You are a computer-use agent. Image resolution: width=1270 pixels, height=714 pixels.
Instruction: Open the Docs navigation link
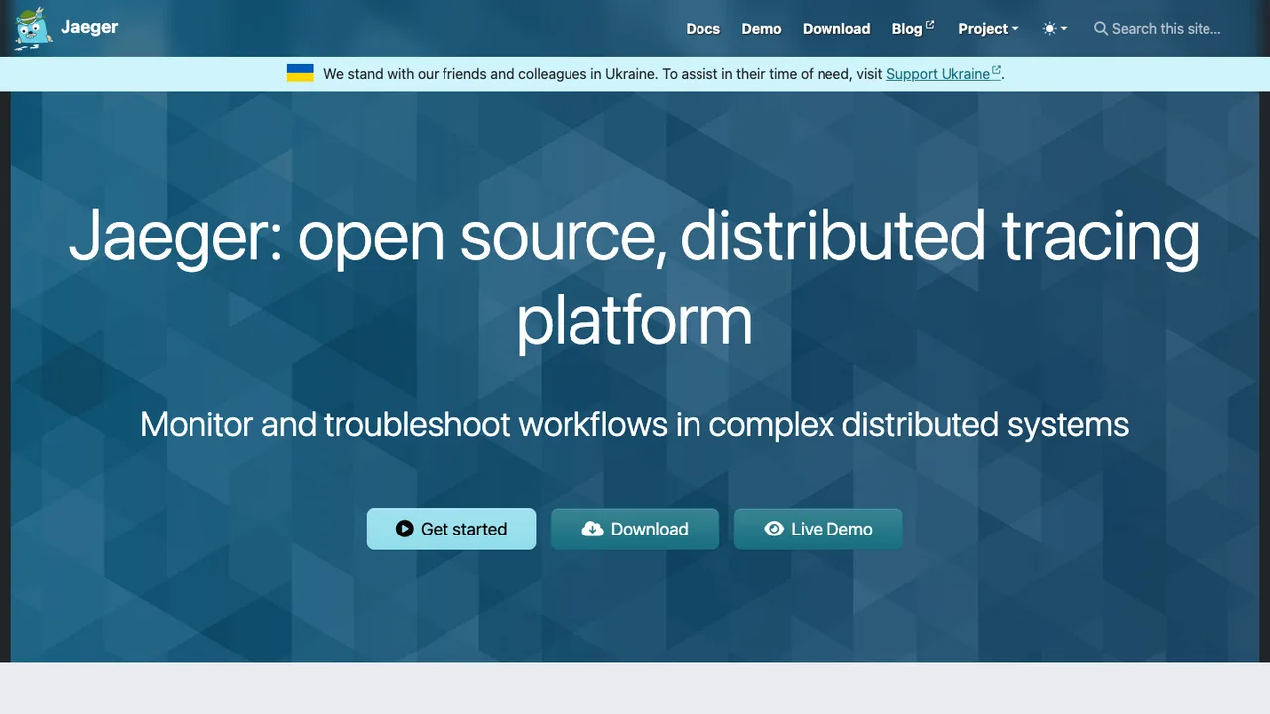pos(702,29)
